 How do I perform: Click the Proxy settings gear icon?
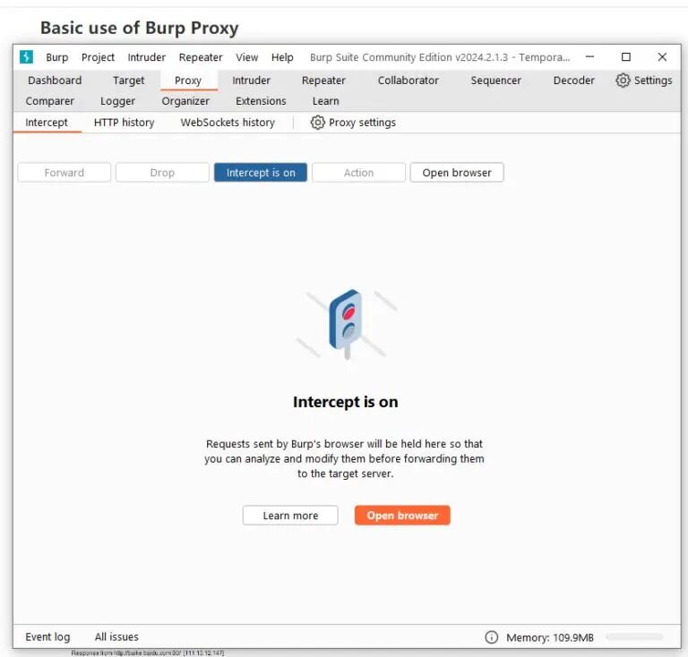pyautogui.click(x=317, y=123)
